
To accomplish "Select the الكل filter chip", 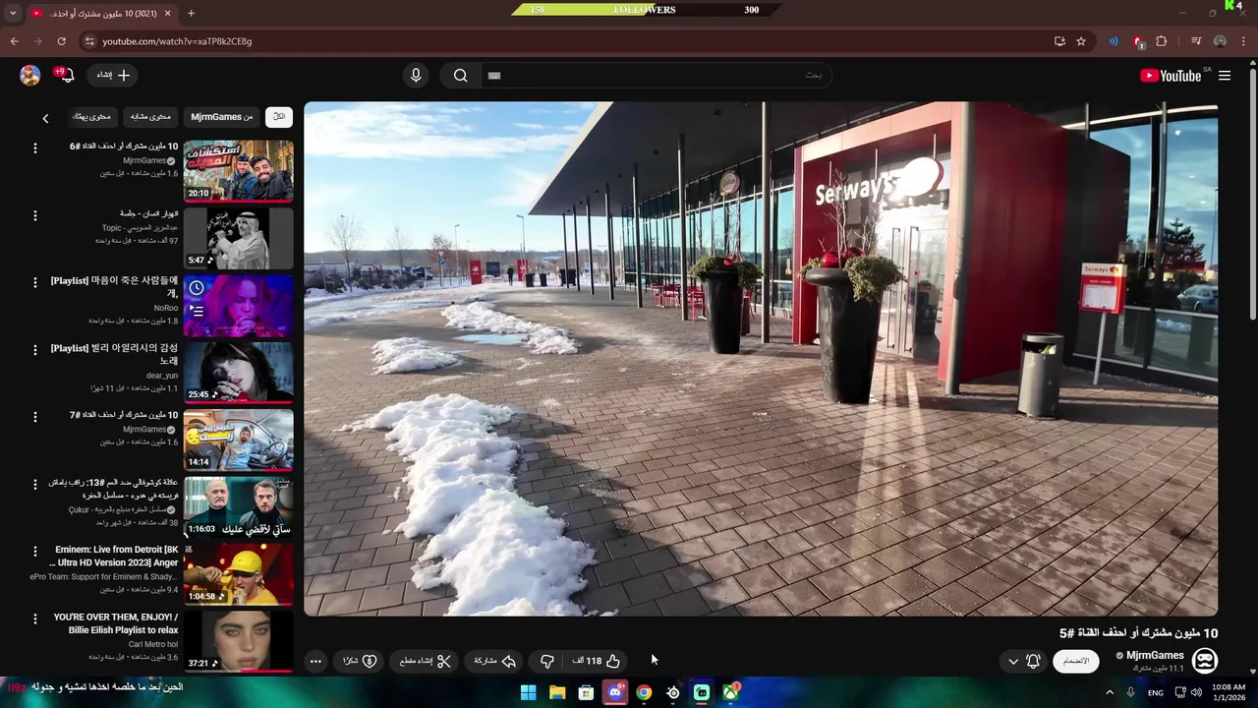I will coord(279,117).
